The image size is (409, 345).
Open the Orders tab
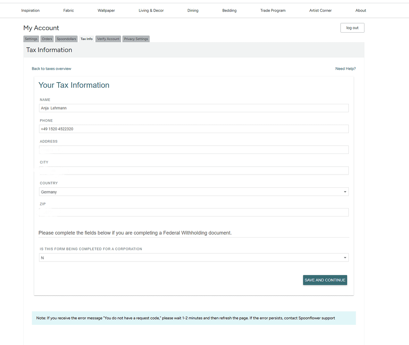(x=47, y=39)
